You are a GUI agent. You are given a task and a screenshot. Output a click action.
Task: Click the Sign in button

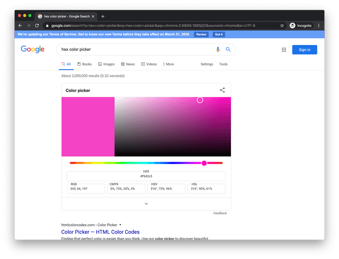pos(304,50)
